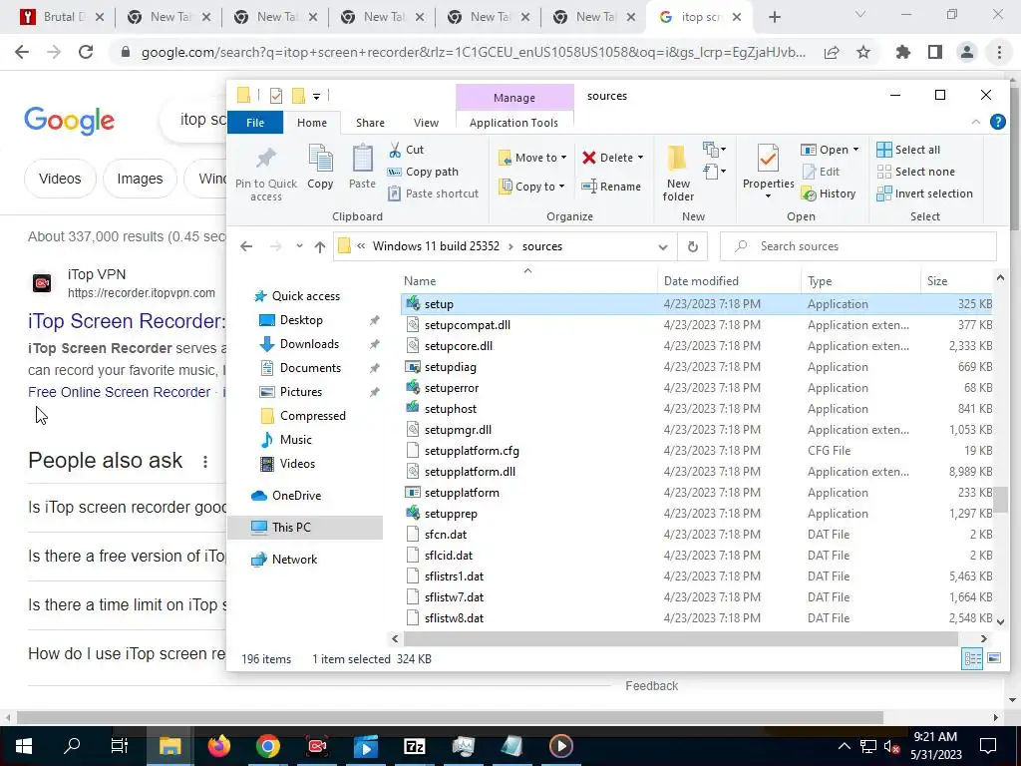Click Copy path in Clipboard group
The image size is (1021, 766).
(423, 172)
